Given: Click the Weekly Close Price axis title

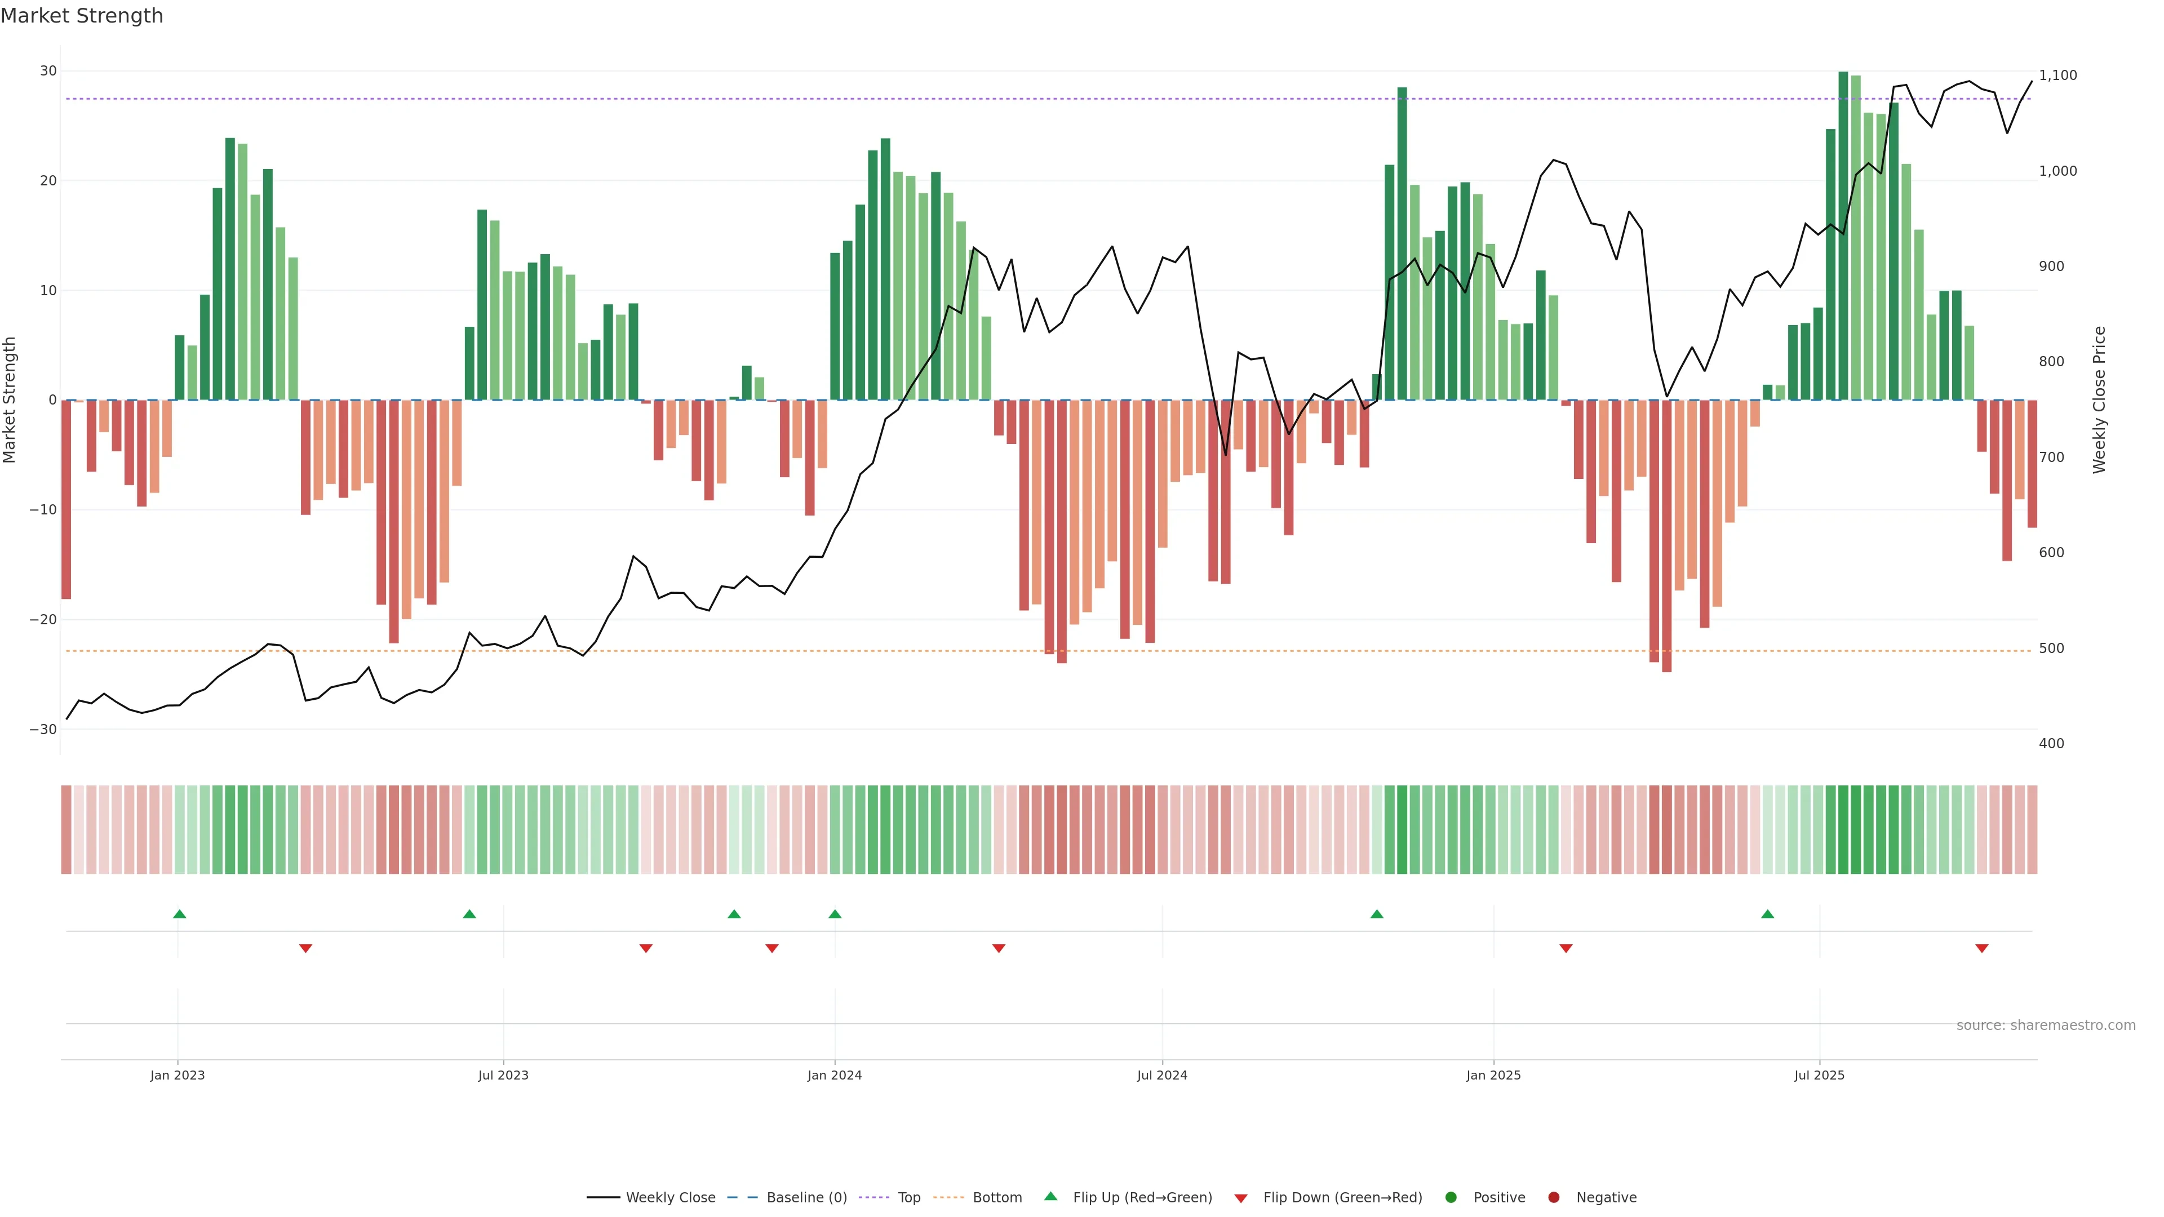Looking at the screenshot, I should click(x=2099, y=400).
